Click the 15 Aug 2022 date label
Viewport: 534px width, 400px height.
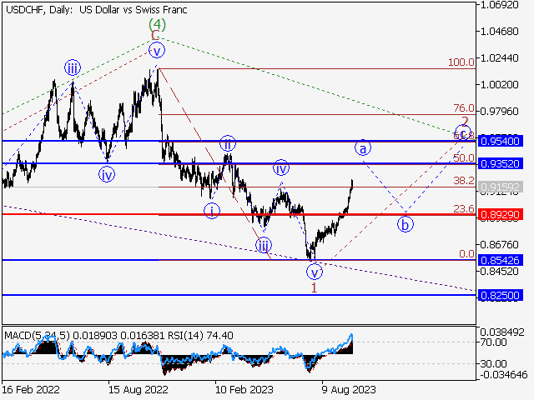pos(139,389)
